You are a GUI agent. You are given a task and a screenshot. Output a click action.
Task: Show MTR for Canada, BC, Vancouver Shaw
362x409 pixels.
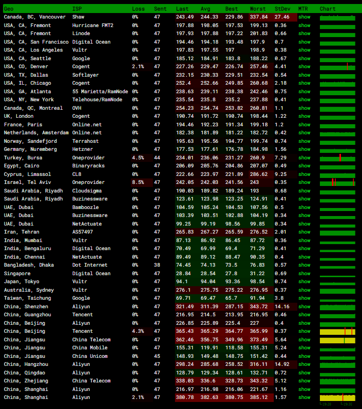[x=304, y=17]
